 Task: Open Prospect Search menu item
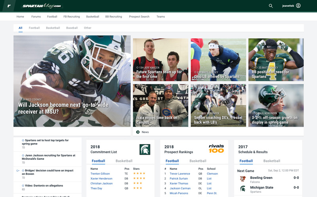pyautogui.click(x=139, y=17)
